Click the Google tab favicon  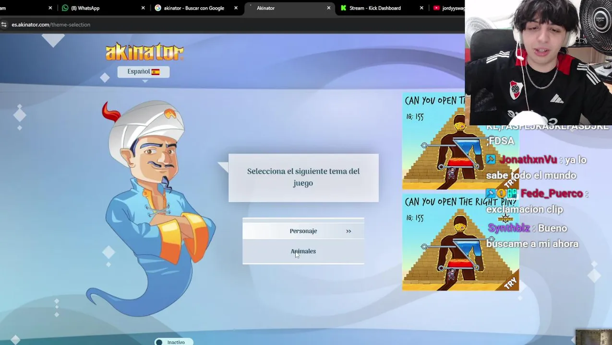coord(158,8)
